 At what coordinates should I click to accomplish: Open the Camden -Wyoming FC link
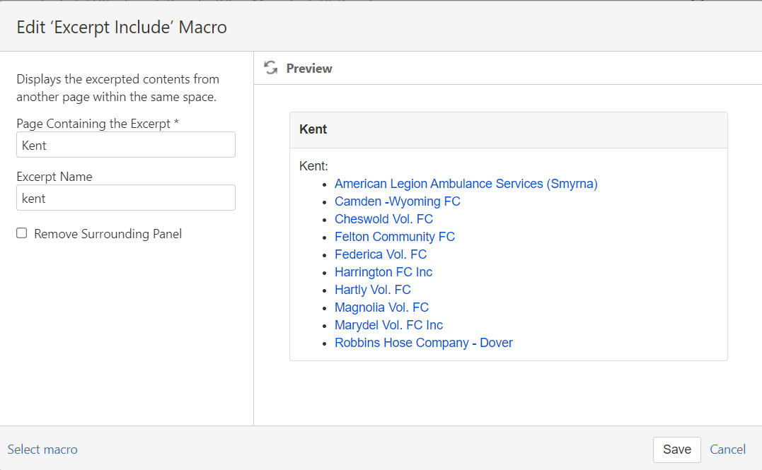[397, 201]
